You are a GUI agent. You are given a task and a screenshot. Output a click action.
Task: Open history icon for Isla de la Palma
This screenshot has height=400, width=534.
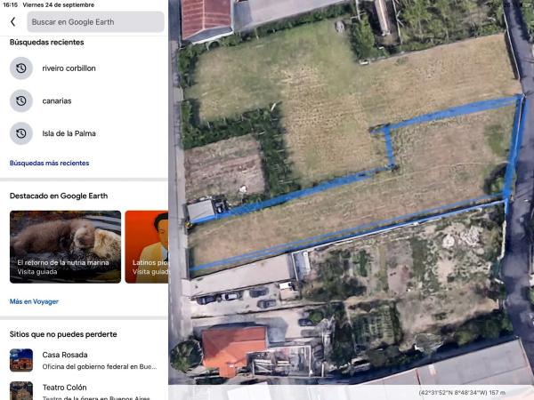pos(21,133)
